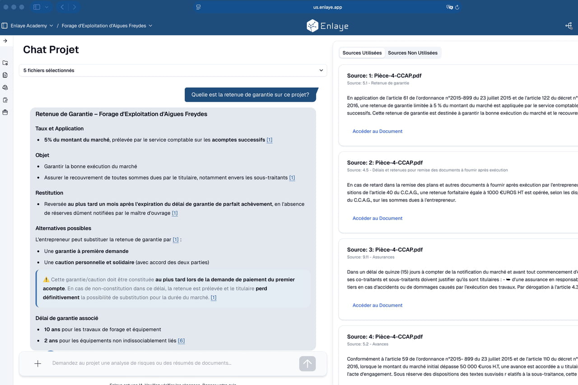Click citation [1] after retenue de garantie par
This screenshot has height=385, width=578.
coord(176,240)
